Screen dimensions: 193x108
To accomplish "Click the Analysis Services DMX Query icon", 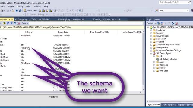I will click(47, 11).
